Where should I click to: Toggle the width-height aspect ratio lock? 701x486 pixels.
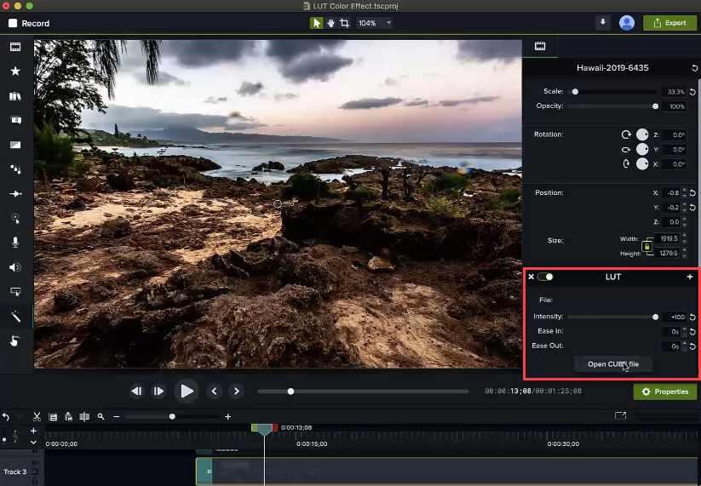click(x=646, y=247)
